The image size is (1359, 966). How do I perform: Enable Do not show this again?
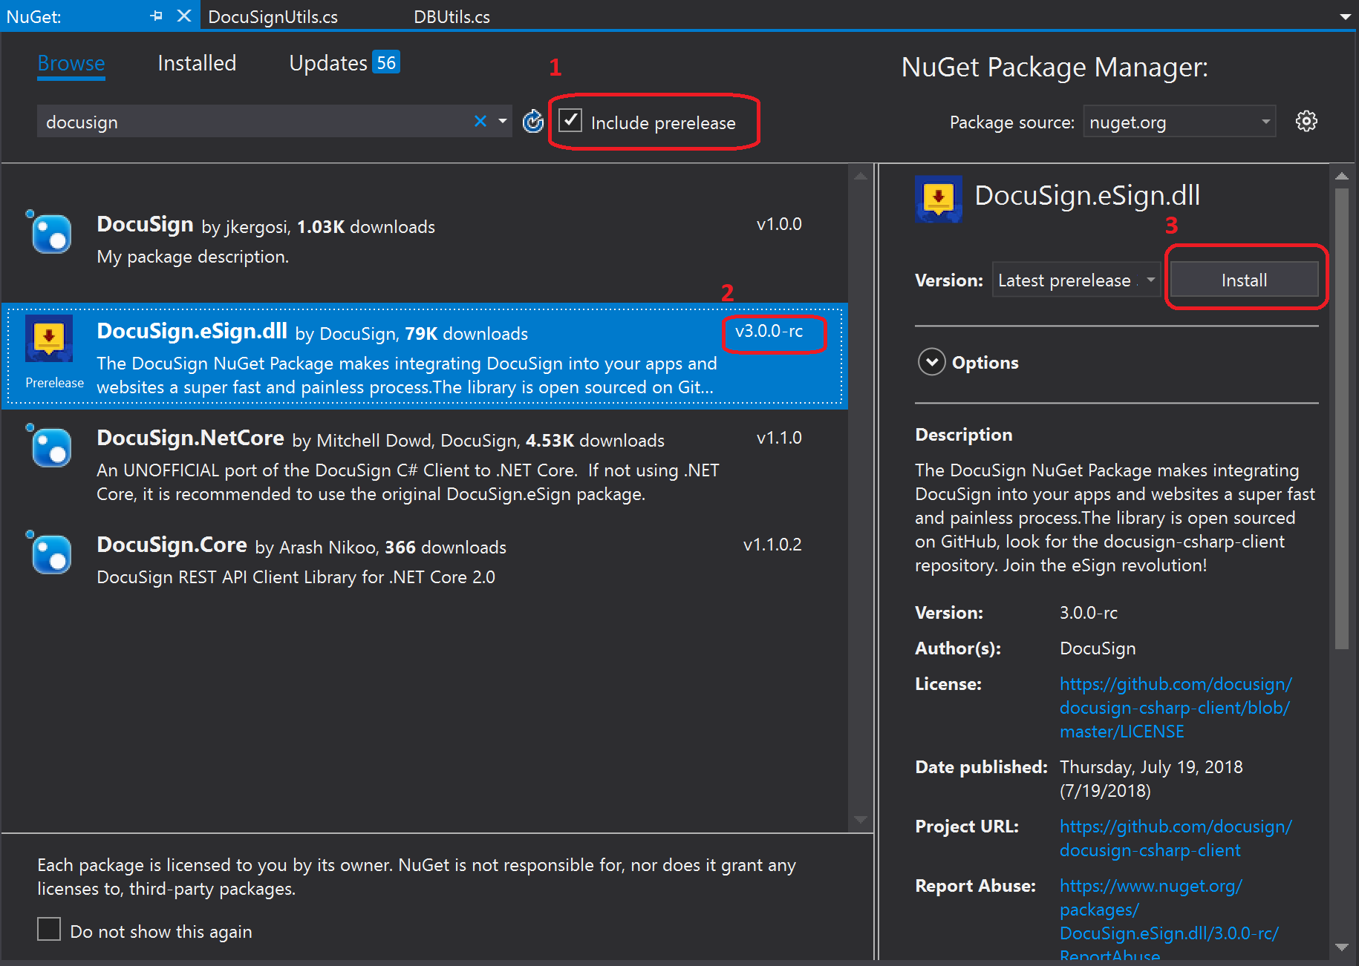(48, 929)
